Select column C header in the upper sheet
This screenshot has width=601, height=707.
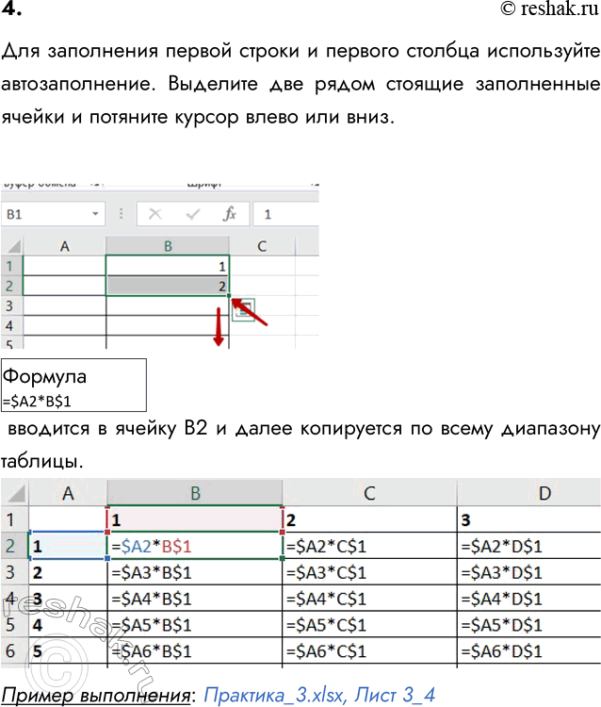point(262,246)
